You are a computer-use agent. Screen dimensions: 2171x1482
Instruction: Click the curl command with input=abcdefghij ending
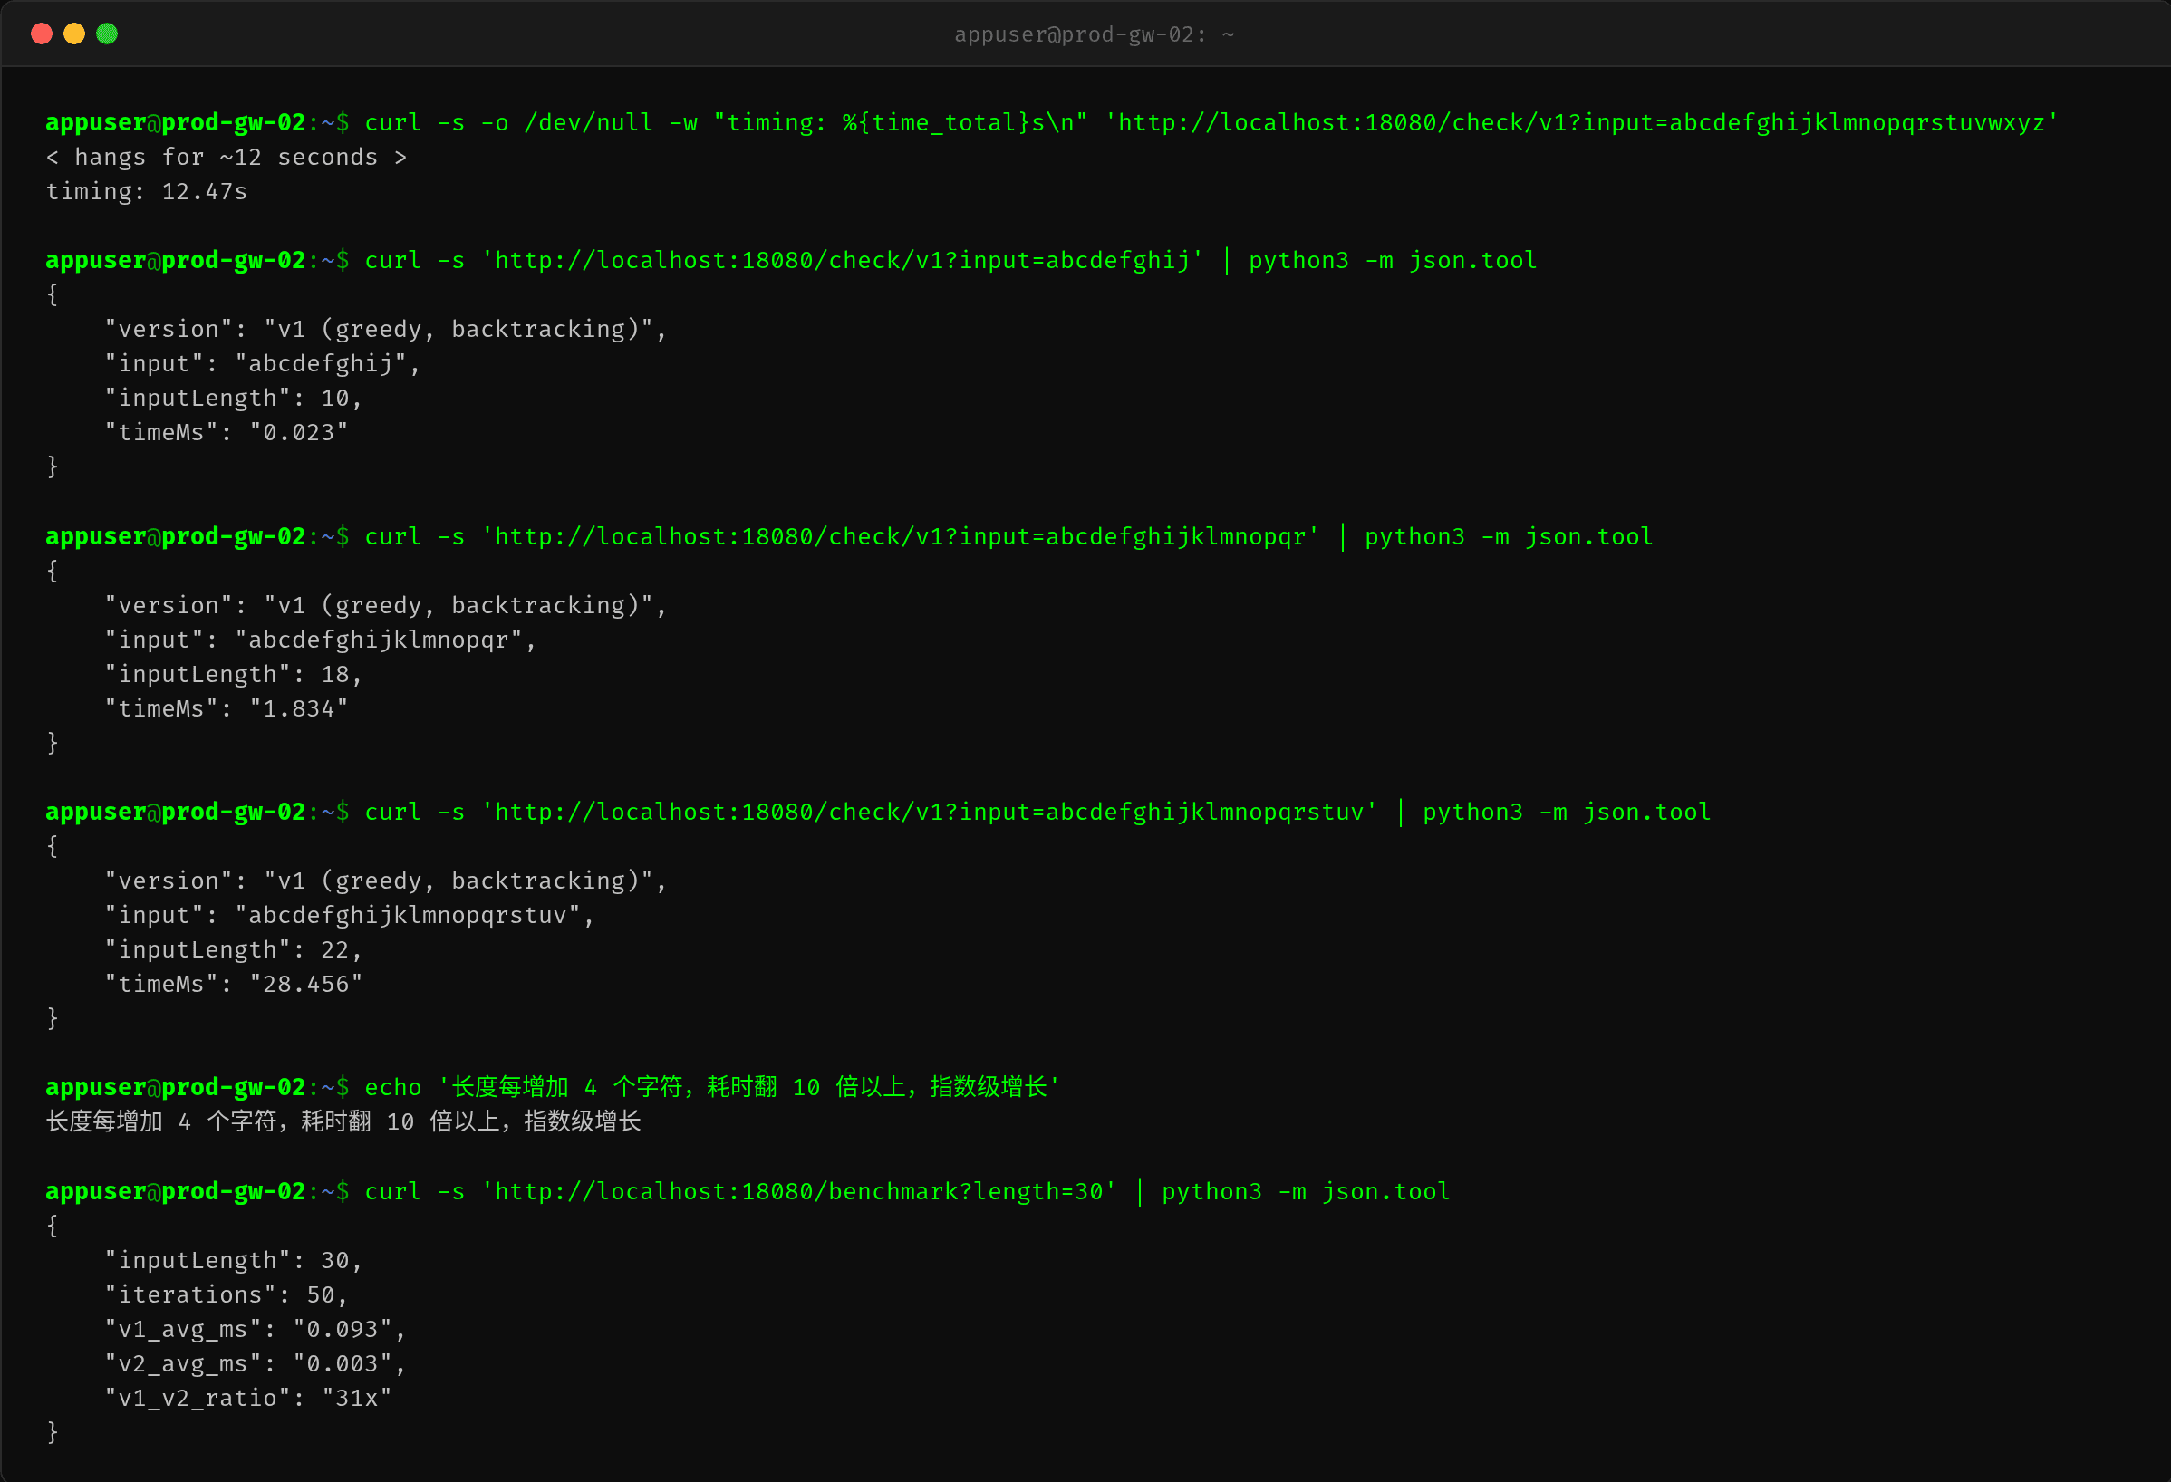(x=951, y=261)
